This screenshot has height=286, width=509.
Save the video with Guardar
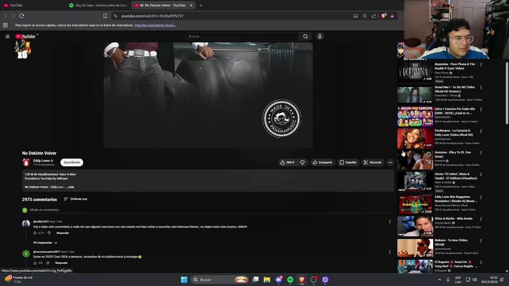[348, 162]
